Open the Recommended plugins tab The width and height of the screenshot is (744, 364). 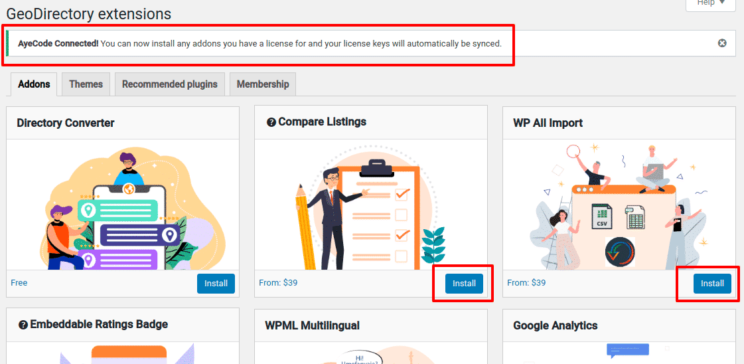coord(170,84)
